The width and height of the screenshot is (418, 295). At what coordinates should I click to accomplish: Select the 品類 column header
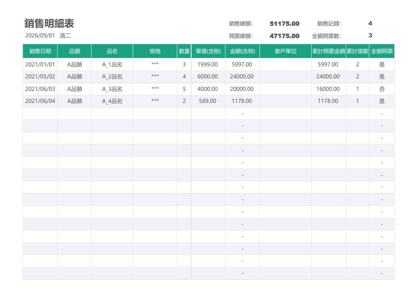[75, 51]
